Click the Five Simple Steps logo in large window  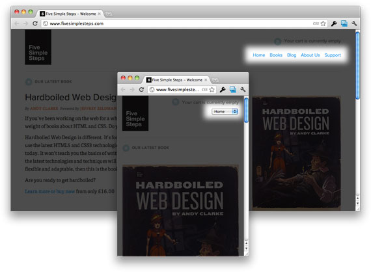click(x=38, y=47)
